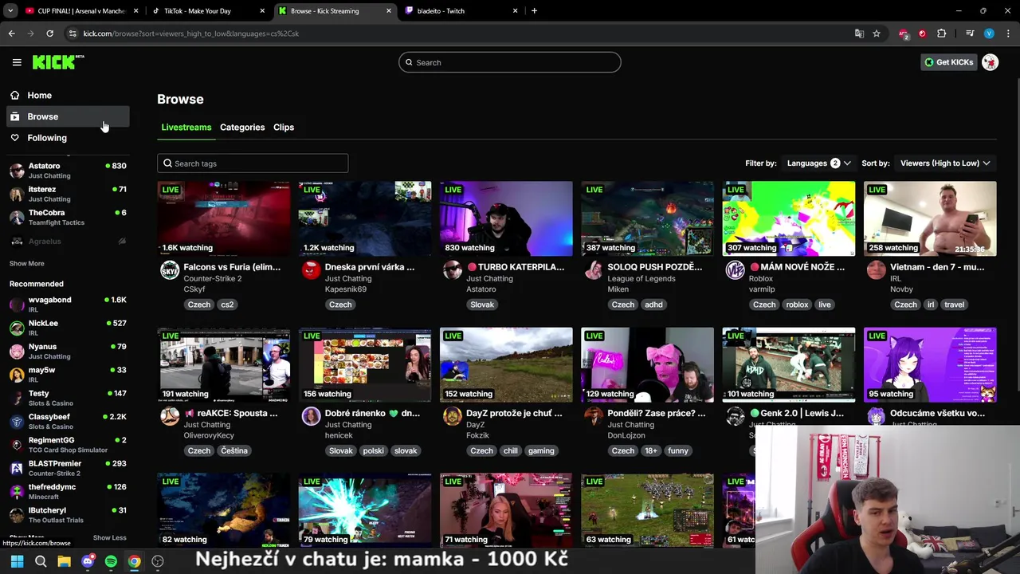Viewport: 1020px width, 574px height.
Task: Open the browser Extensions puzzle icon
Action: click(942, 33)
